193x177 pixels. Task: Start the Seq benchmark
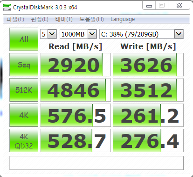pos(24,65)
